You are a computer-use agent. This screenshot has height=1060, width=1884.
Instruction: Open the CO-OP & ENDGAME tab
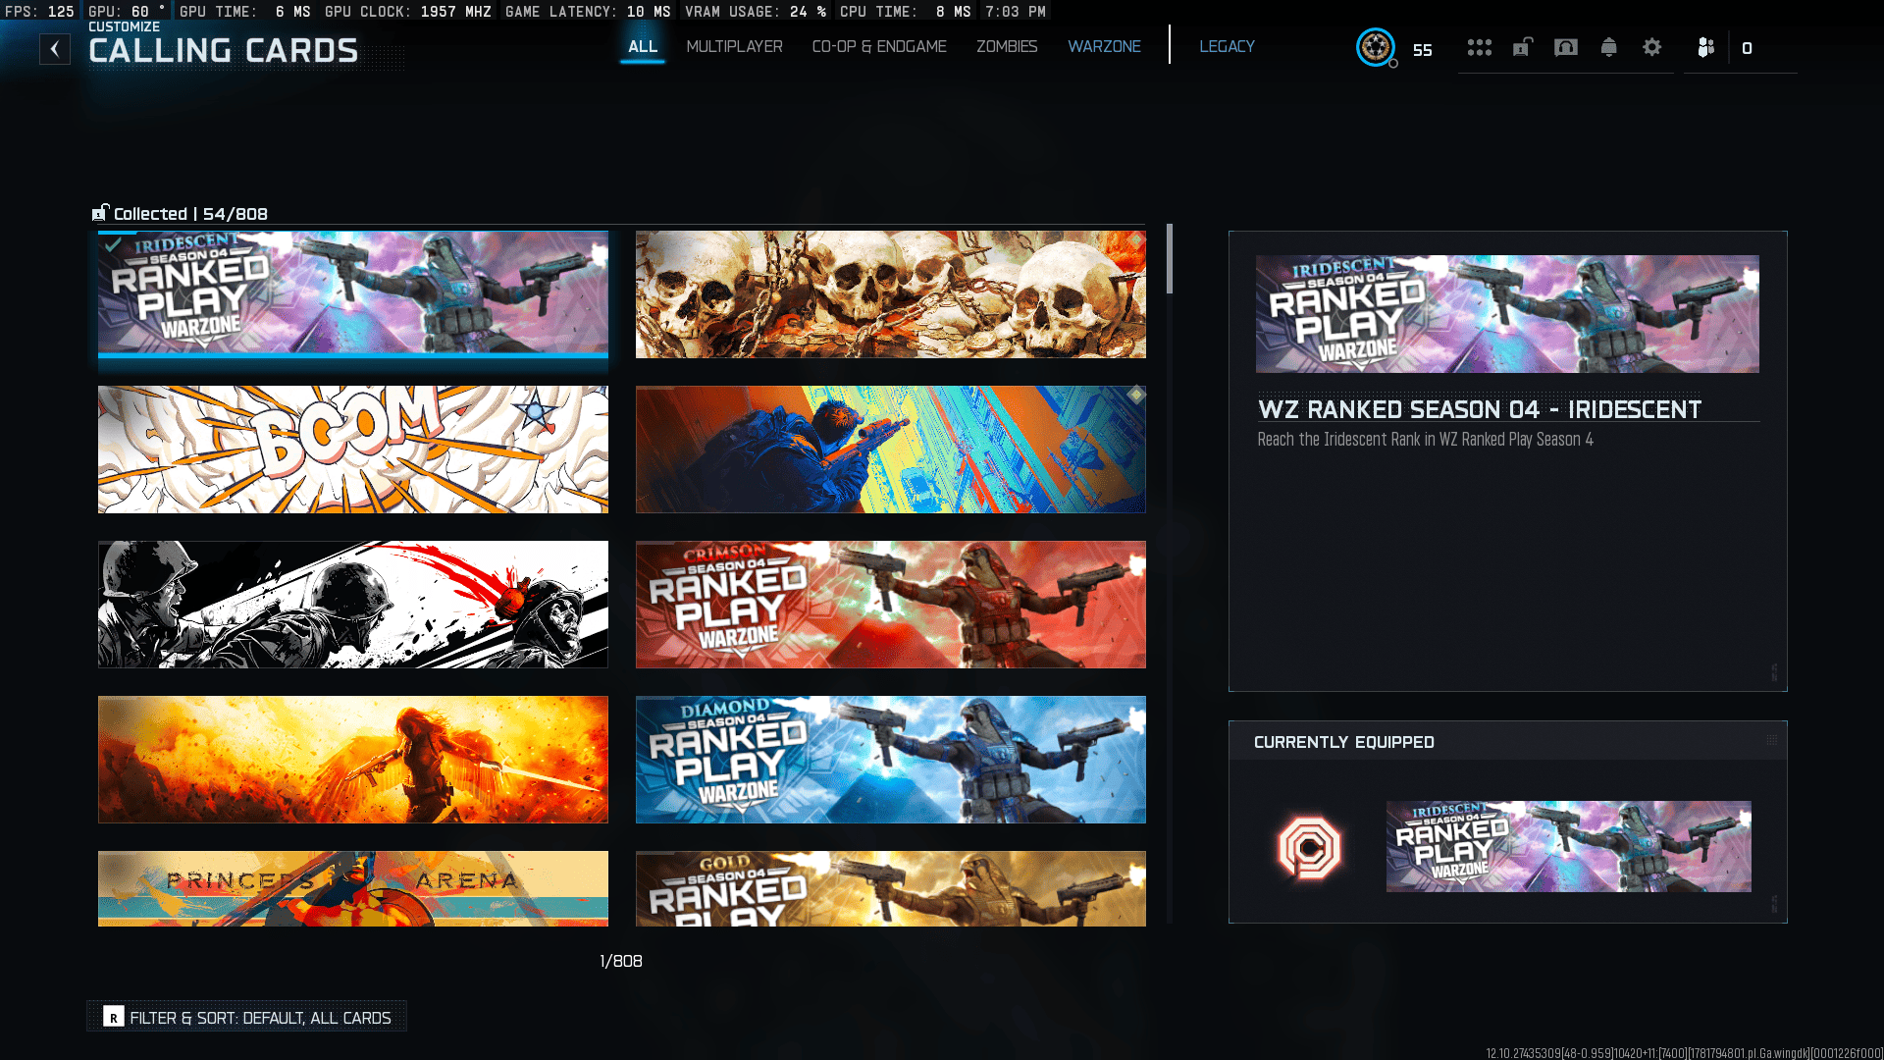coord(879,47)
